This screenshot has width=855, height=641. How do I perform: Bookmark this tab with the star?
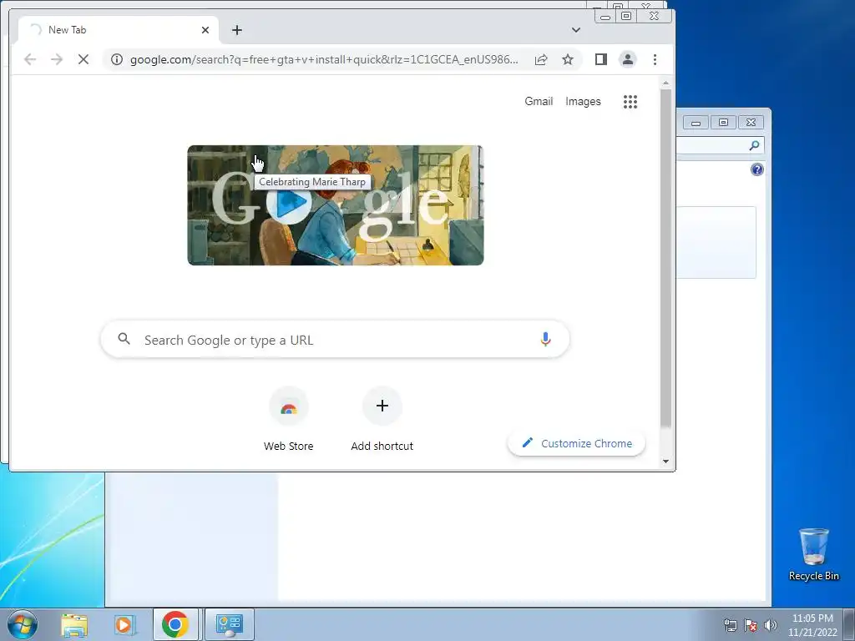pyautogui.click(x=568, y=59)
